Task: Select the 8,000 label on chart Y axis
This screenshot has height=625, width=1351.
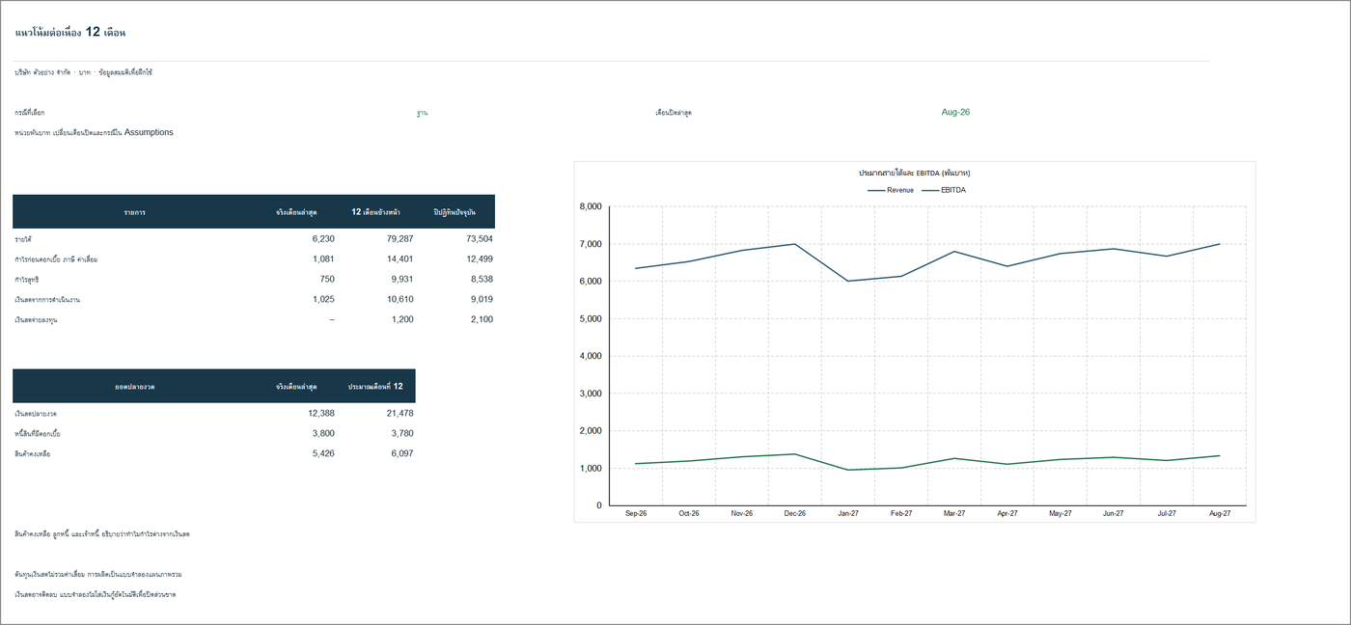Action: (591, 206)
